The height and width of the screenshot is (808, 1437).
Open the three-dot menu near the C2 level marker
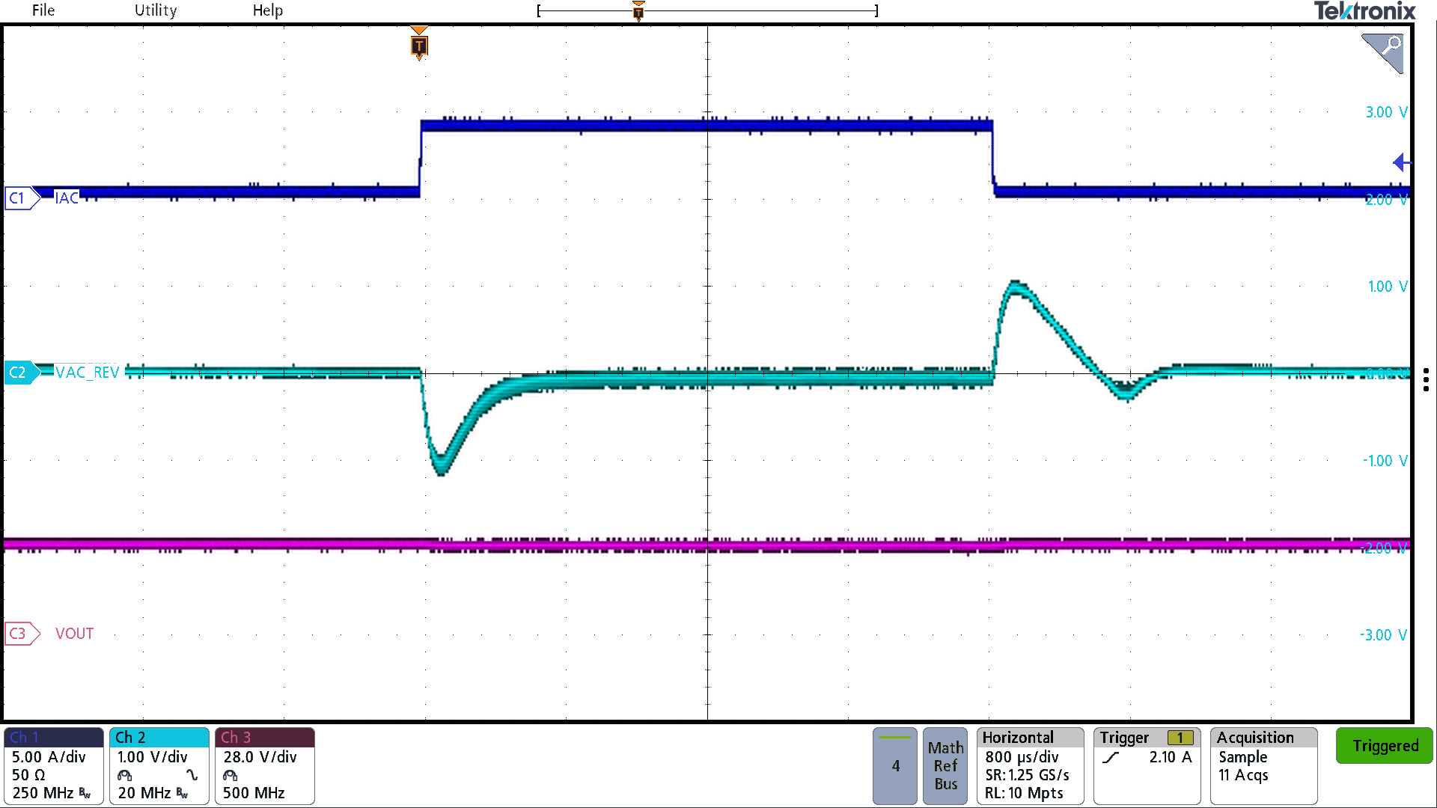[1426, 379]
